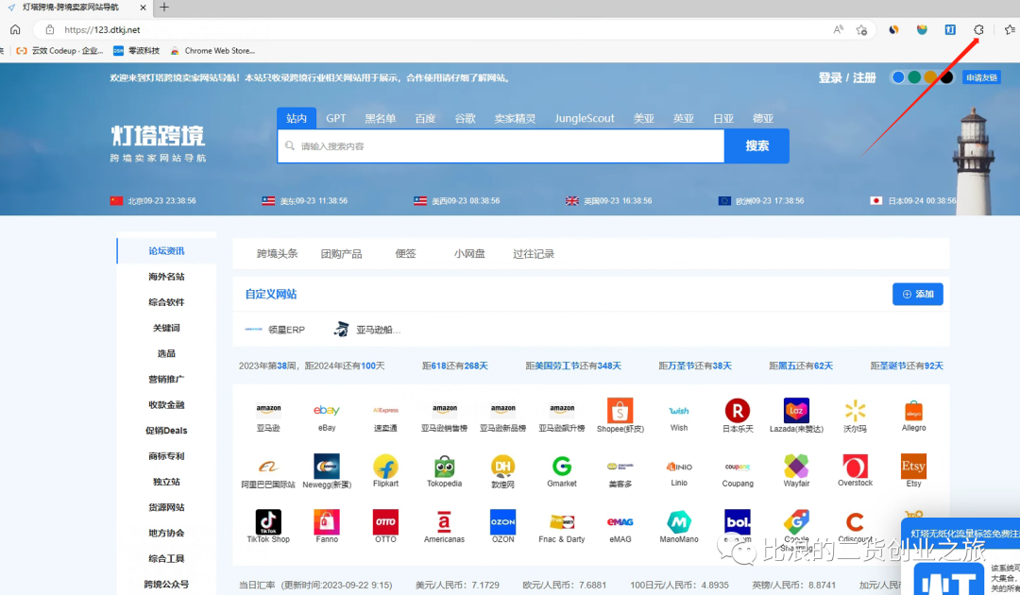Image resolution: width=1020 pixels, height=595 pixels.
Task: Open the 阿里巴巴国际站 icon
Action: (x=268, y=467)
